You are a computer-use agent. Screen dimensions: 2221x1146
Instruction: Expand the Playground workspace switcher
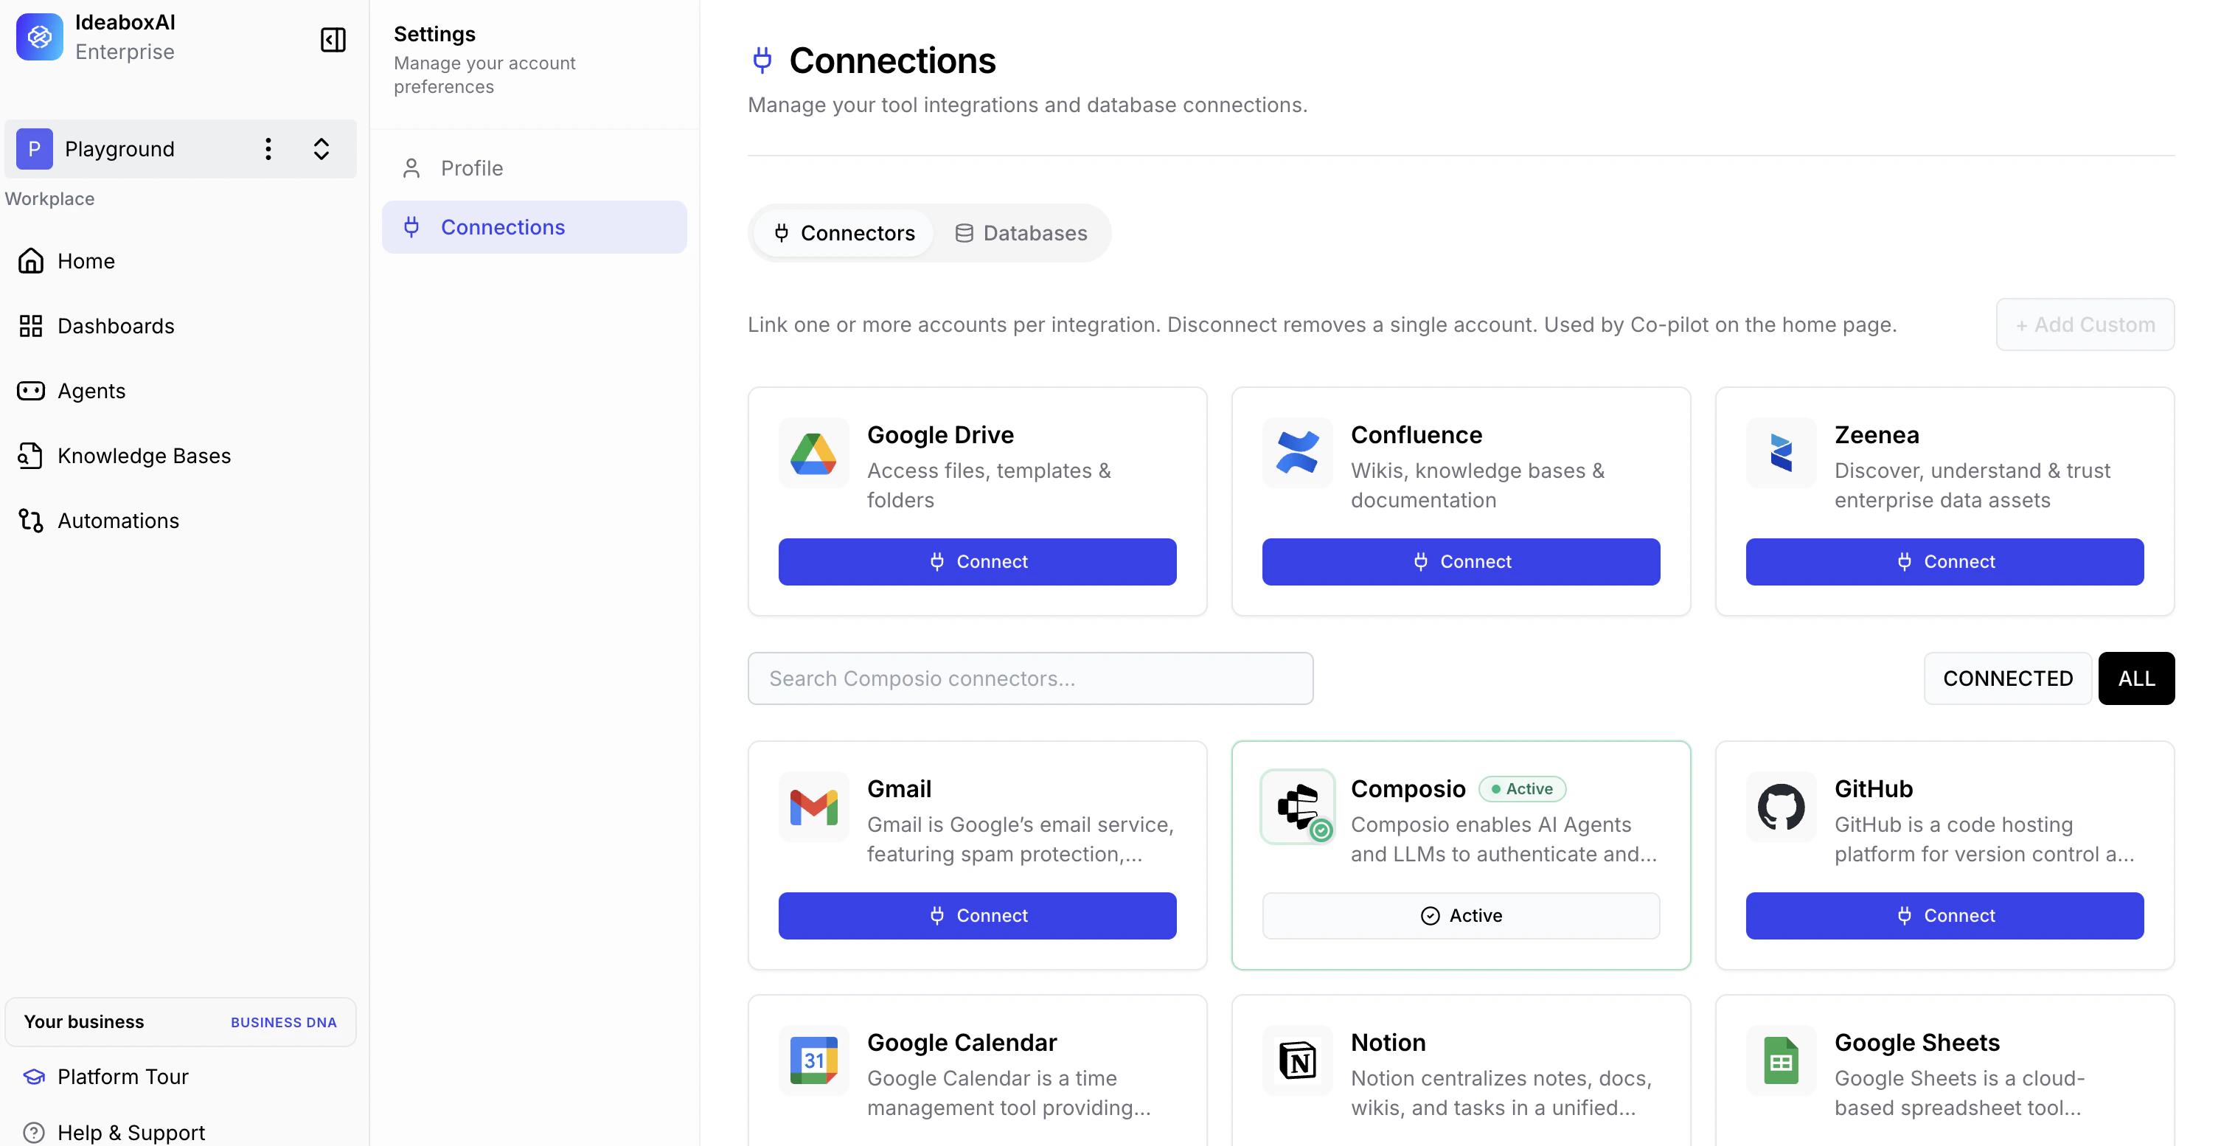click(321, 149)
